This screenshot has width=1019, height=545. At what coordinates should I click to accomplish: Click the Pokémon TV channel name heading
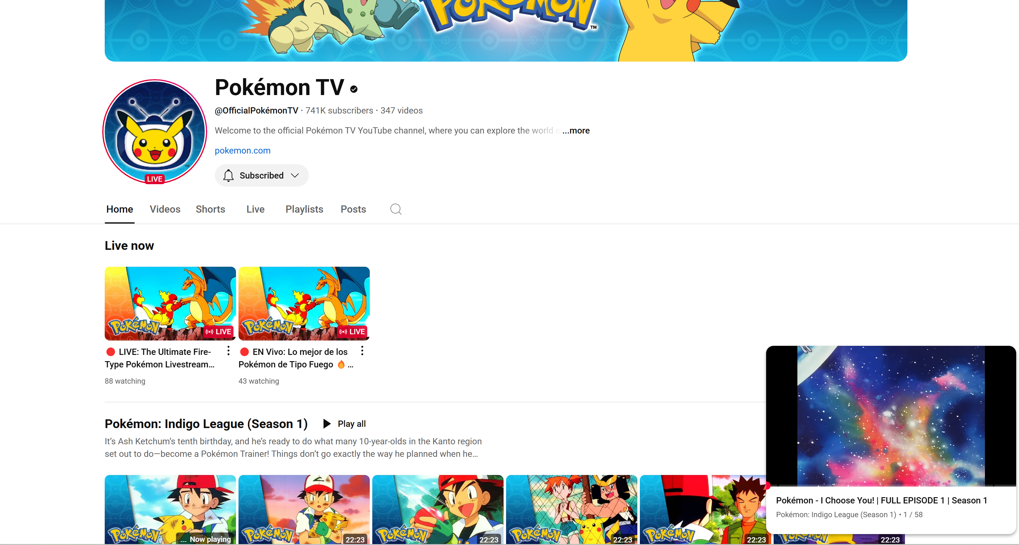279,87
